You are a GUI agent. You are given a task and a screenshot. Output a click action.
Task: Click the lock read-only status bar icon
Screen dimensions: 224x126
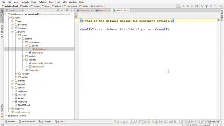tap(217, 125)
